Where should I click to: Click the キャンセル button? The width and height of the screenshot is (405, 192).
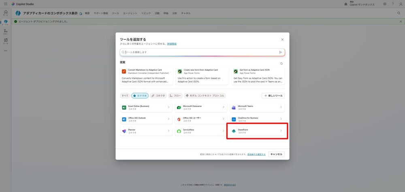tap(276, 154)
